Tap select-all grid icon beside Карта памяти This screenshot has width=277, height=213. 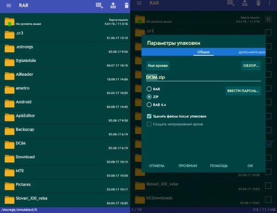[x=268, y=19]
